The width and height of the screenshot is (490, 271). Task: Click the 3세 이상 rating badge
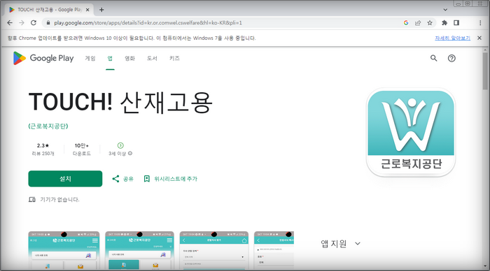[120, 145]
